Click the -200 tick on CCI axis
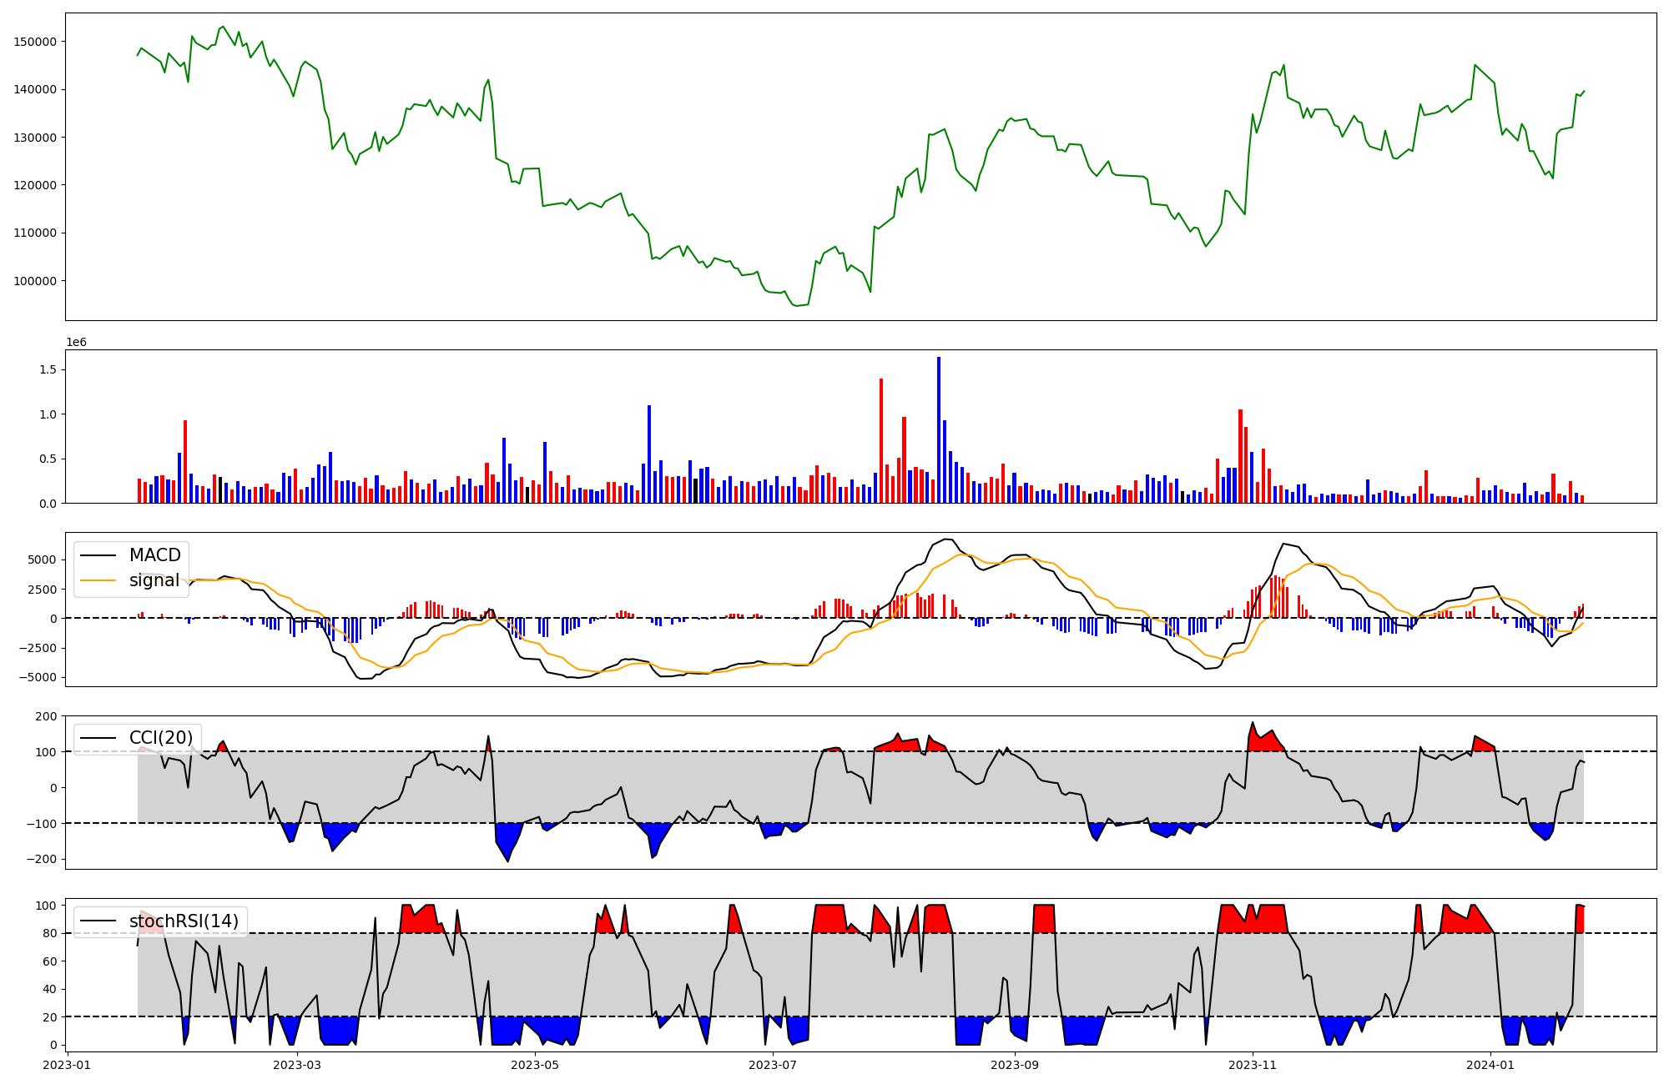This screenshot has width=1669, height=1084. [x=40, y=860]
